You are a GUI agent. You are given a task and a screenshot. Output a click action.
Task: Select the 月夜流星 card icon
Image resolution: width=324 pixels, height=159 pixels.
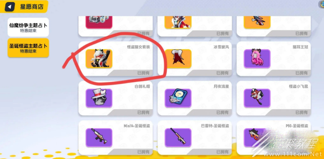[178, 98]
